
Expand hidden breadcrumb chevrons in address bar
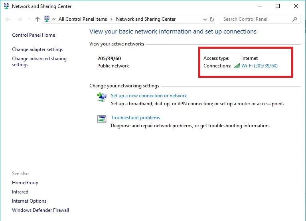54,19
